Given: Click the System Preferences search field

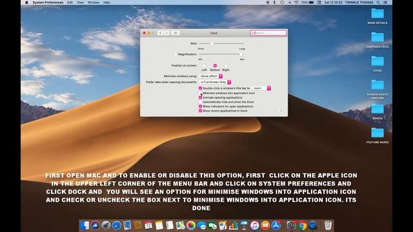Looking at the screenshot, I should (x=268, y=33).
